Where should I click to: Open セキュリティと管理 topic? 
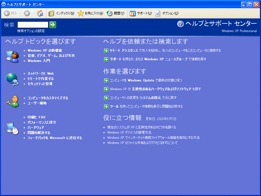(x=40, y=84)
